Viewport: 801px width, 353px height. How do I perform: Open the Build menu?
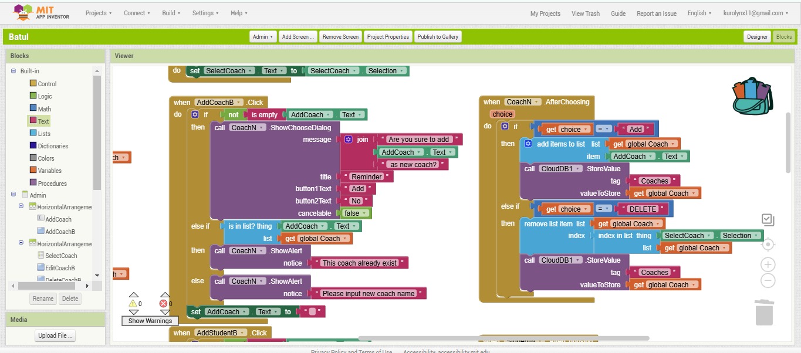pyautogui.click(x=171, y=13)
